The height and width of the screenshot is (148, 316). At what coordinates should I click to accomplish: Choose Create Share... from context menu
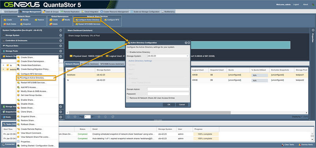click(28, 57)
